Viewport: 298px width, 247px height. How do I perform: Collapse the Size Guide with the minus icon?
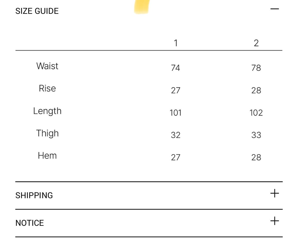(274, 9)
